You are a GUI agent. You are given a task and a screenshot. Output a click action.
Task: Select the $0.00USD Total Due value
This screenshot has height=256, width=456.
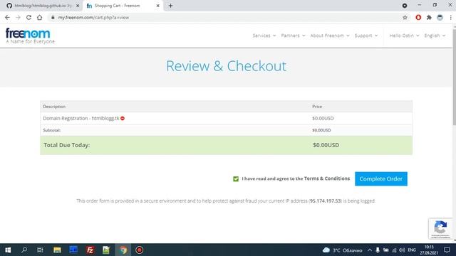[x=326, y=145]
